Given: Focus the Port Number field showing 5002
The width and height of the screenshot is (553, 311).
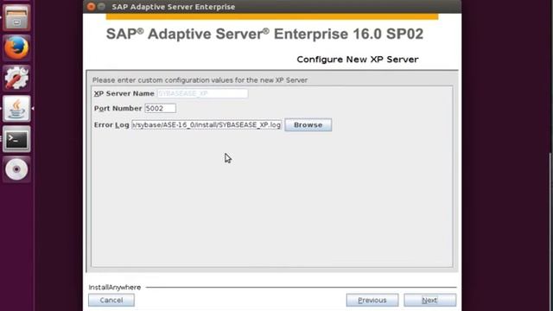Looking at the screenshot, I should coord(160,108).
